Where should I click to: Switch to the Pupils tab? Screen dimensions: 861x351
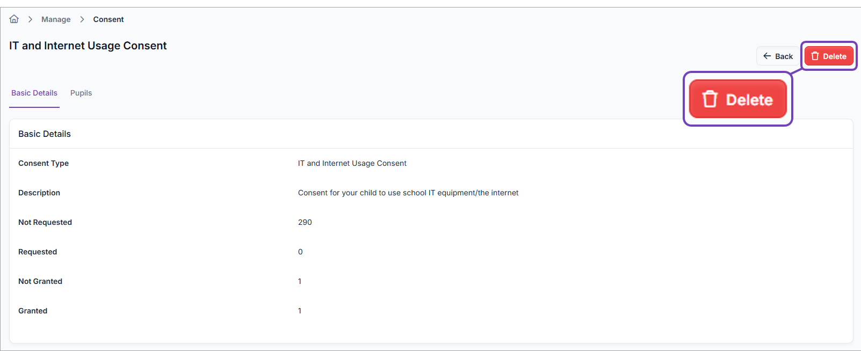point(81,93)
